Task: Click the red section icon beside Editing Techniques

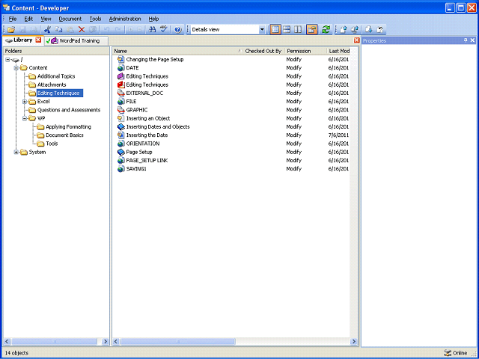Action: click(121, 85)
